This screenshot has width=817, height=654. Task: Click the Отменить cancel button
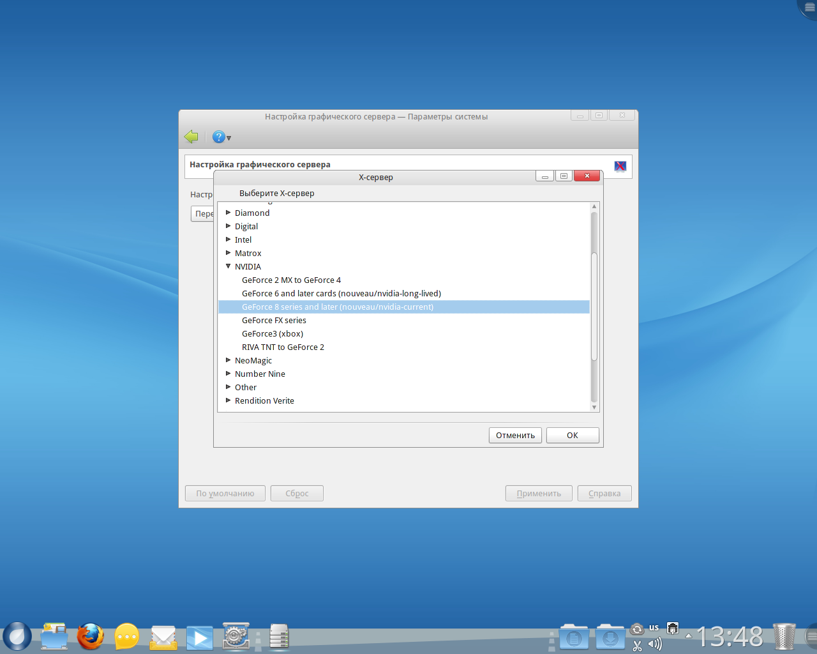pyautogui.click(x=515, y=435)
